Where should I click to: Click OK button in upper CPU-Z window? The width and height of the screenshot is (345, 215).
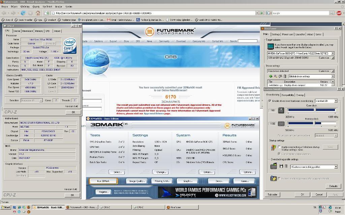[x=73, y=112]
